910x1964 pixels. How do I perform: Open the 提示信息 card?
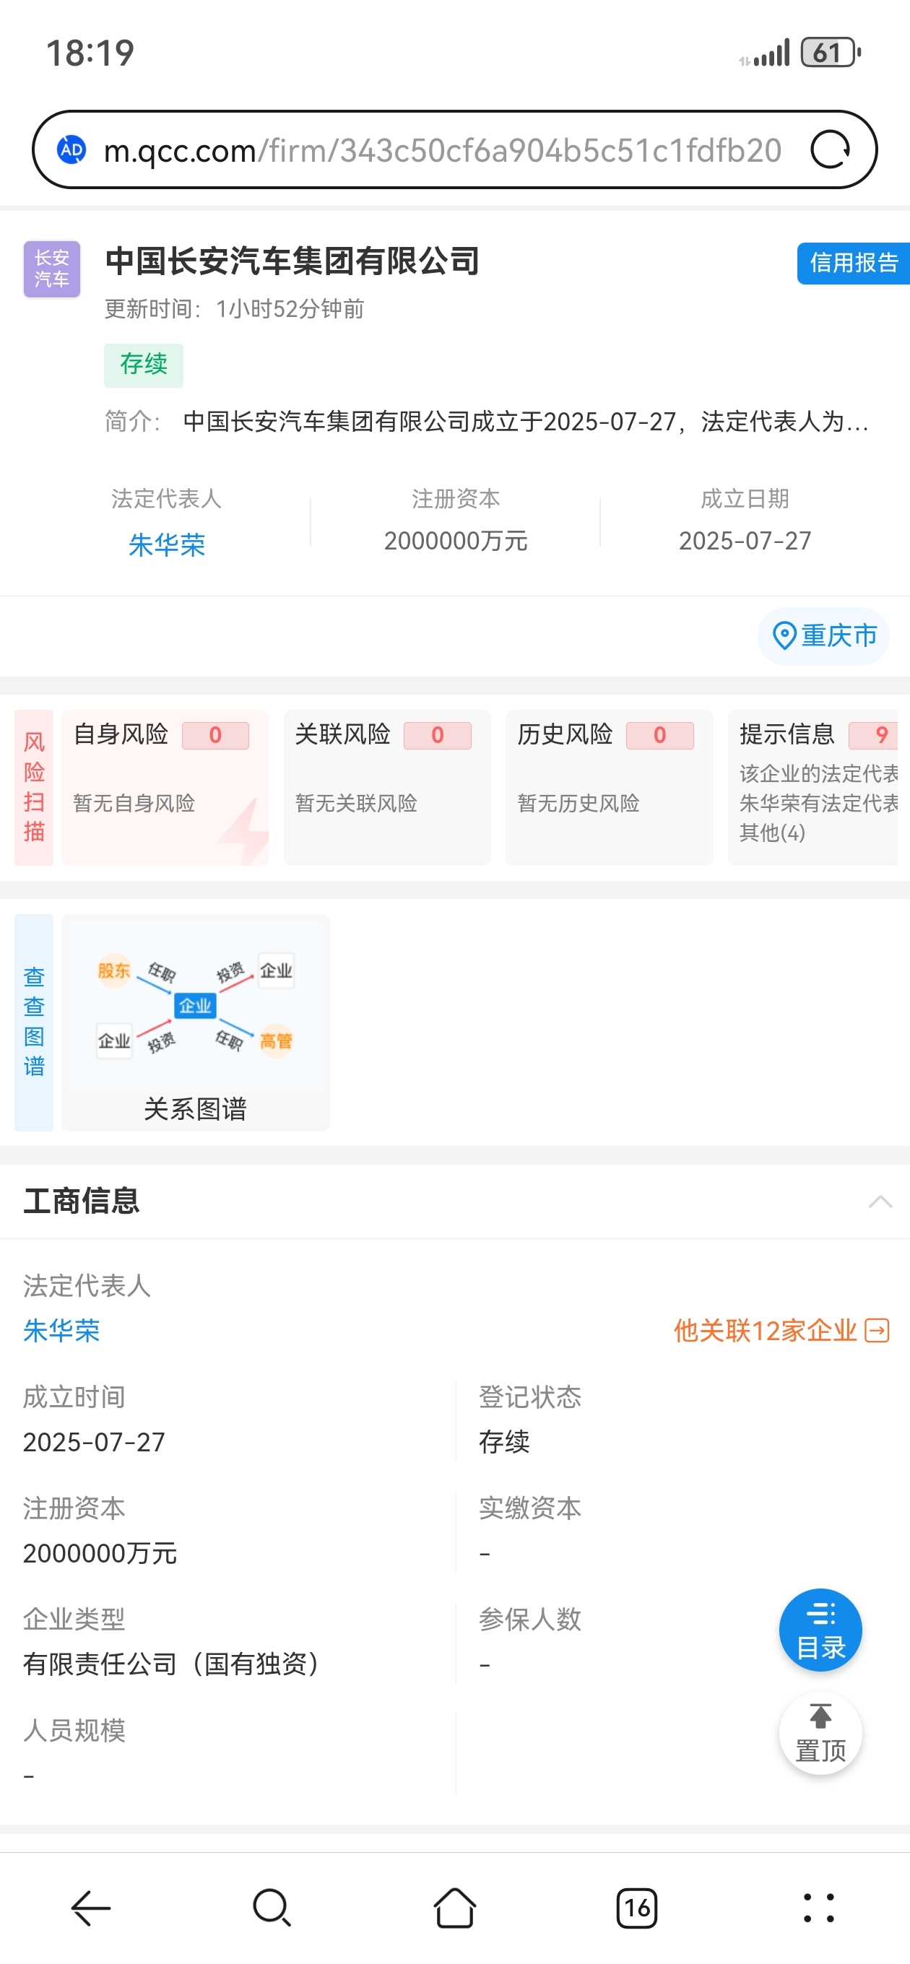pos(813,787)
